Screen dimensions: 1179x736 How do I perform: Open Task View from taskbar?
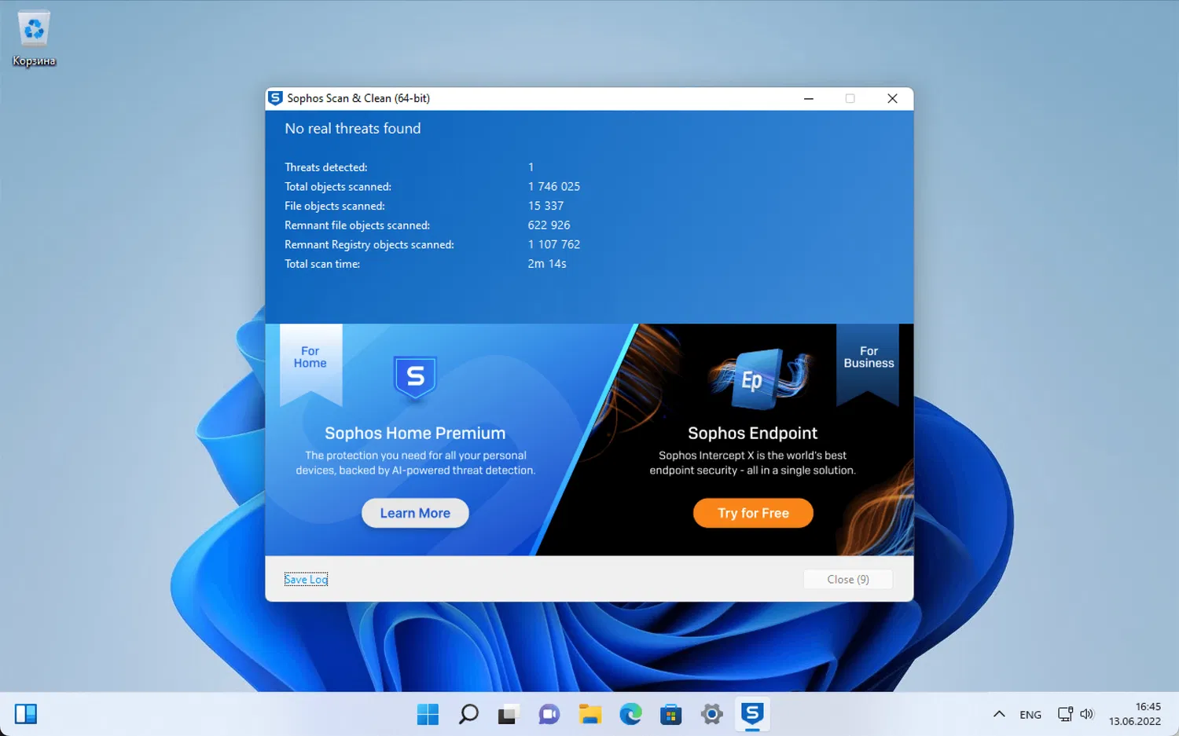point(508,714)
